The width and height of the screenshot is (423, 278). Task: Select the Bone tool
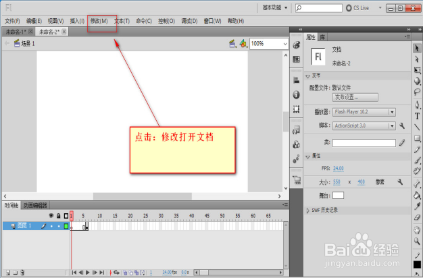click(x=417, y=184)
